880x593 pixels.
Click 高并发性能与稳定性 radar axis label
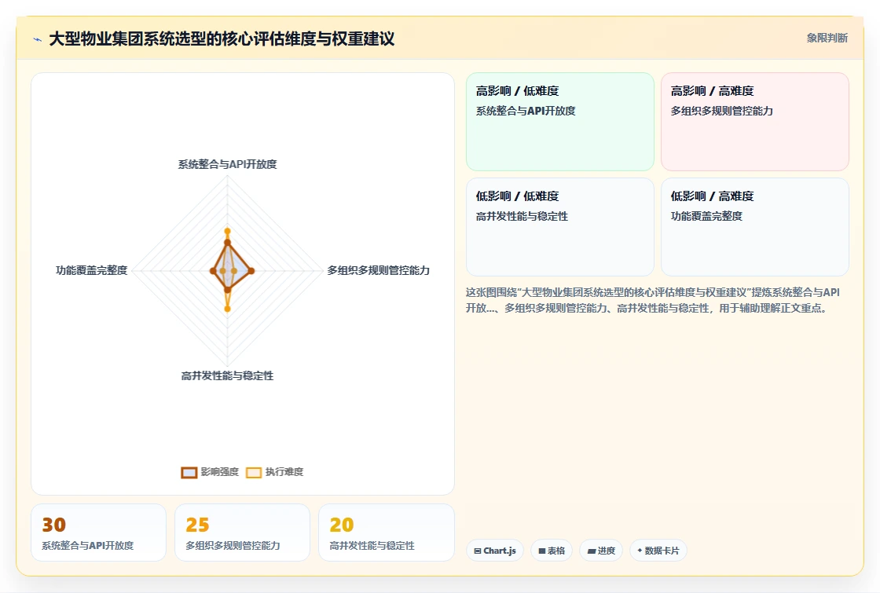pyautogui.click(x=227, y=376)
